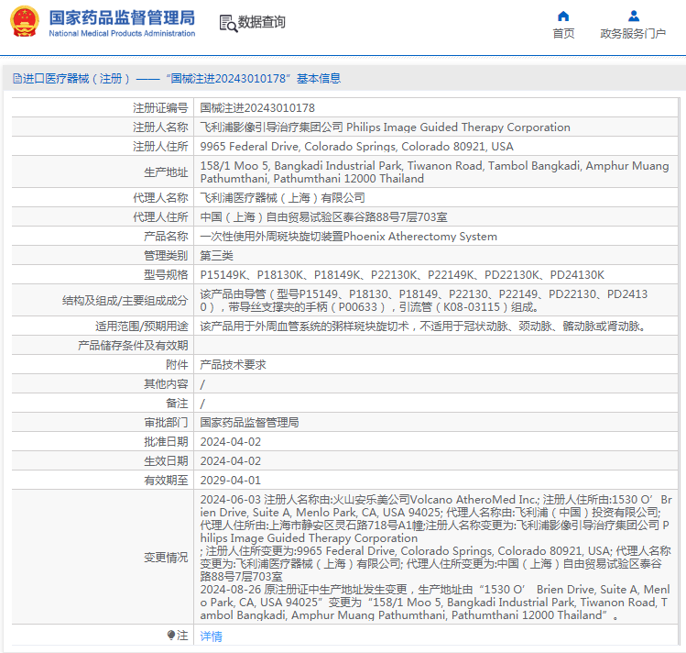Click 数据查询 heading text
Image resolution: width=686 pixels, height=653 pixels.
[262, 21]
